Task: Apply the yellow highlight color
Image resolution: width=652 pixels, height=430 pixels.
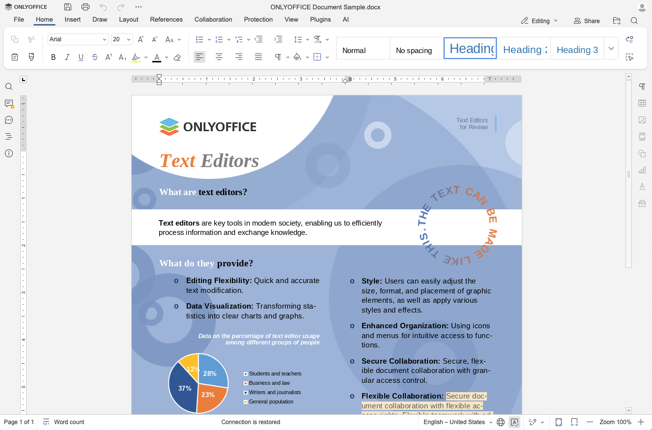Action: point(136,57)
